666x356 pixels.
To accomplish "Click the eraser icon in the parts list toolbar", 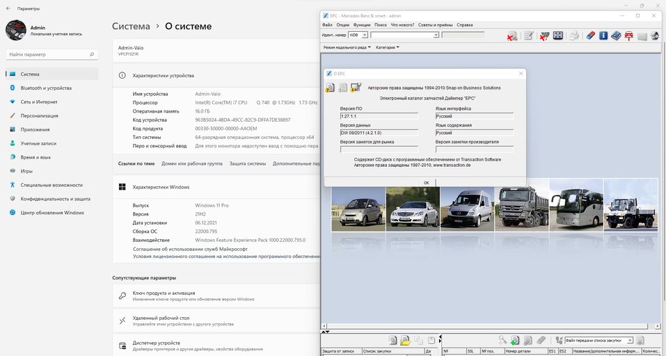I will point(541,340).
